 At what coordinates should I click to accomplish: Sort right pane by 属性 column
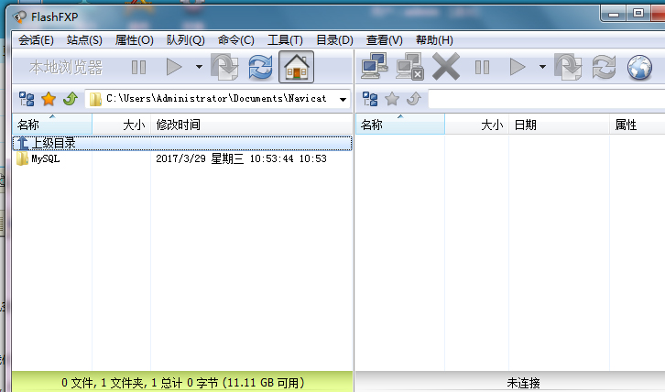tap(637, 125)
